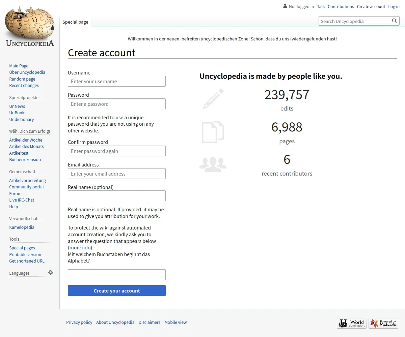Open the Disclaimers footer link
The image size is (405, 337).
click(x=150, y=322)
